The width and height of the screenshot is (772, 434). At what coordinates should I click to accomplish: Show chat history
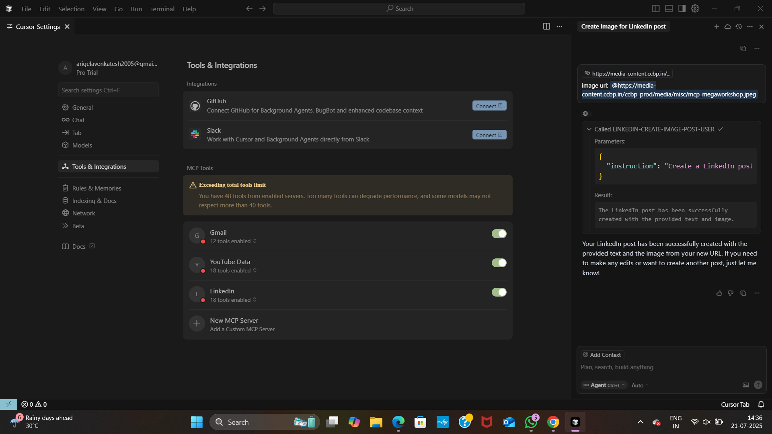click(x=739, y=27)
